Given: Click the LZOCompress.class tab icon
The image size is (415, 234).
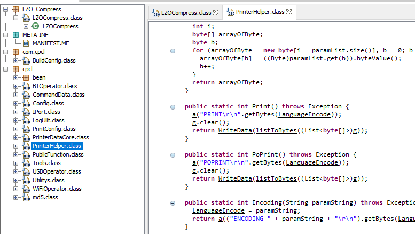Looking at the screenshot, I should (x=156, y=13).
